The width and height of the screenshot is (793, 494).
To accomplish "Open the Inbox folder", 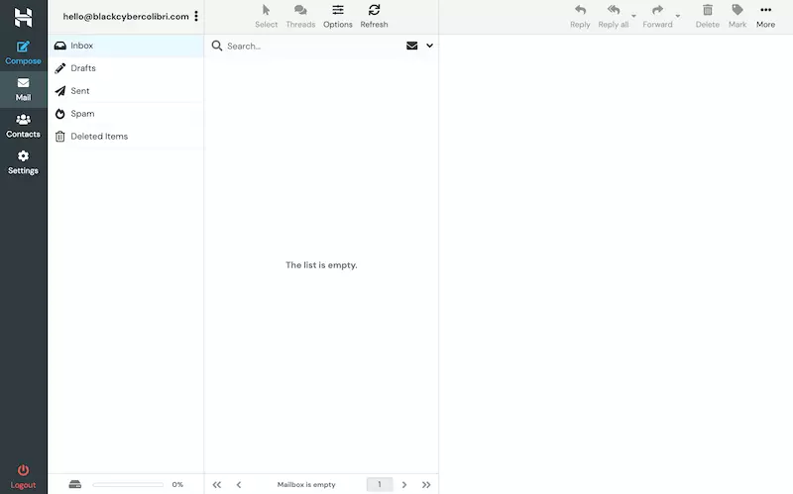I will click(x=126, y=46).
